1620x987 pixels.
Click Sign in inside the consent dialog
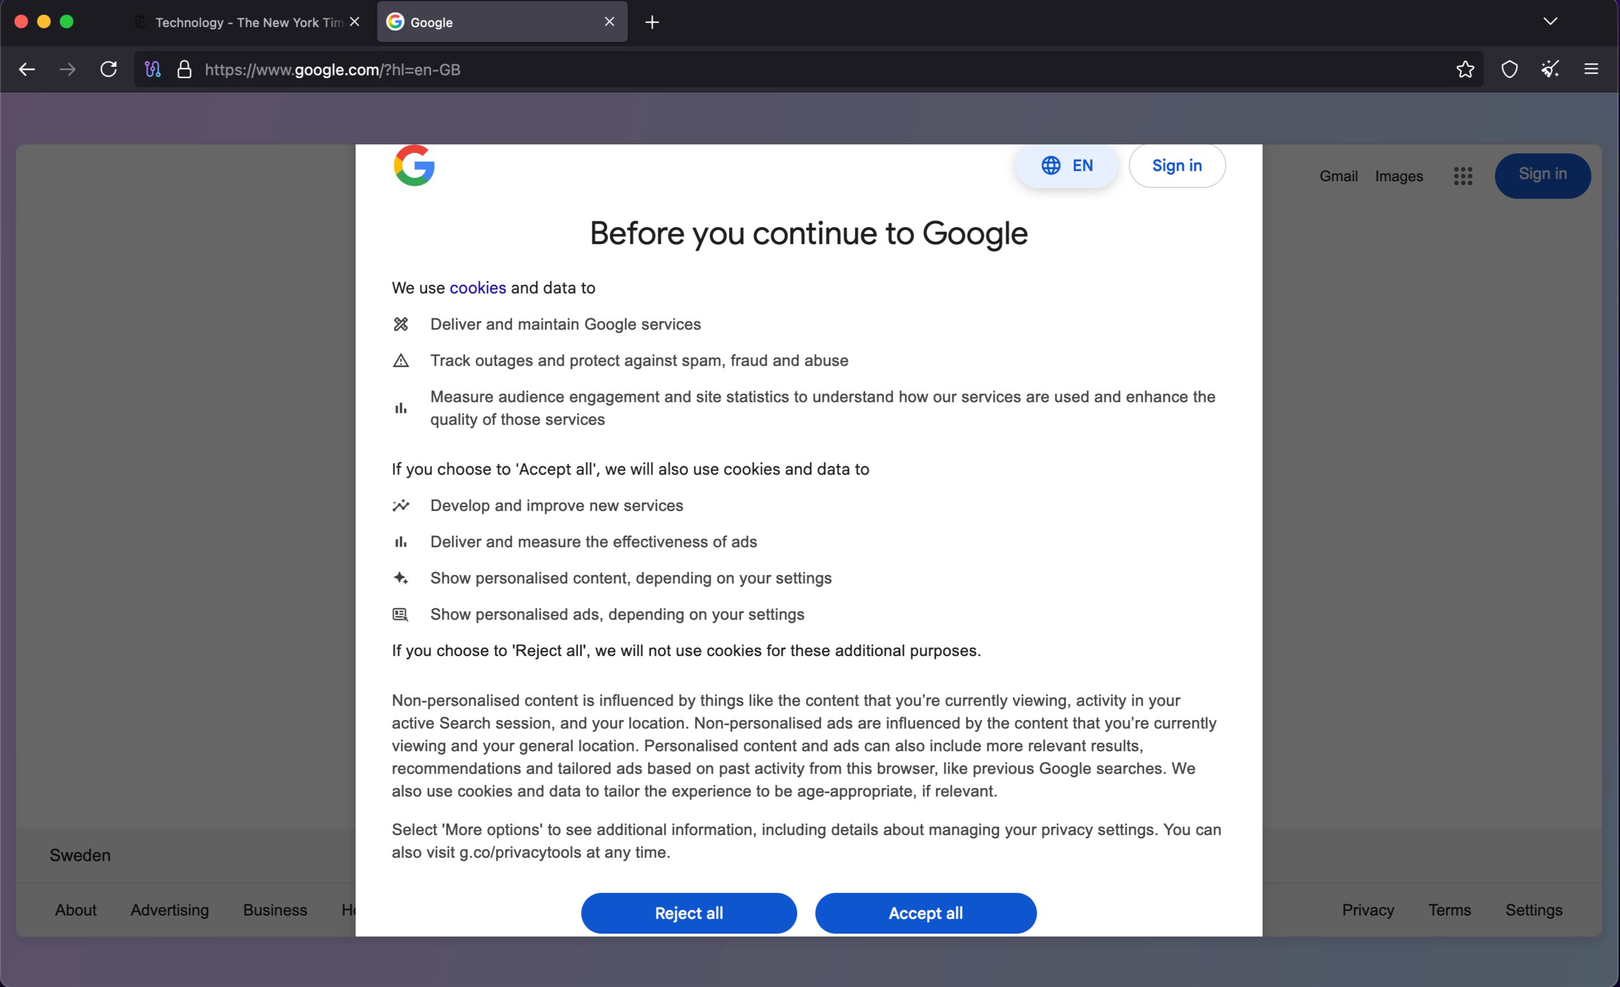(x=1176, y=165)
